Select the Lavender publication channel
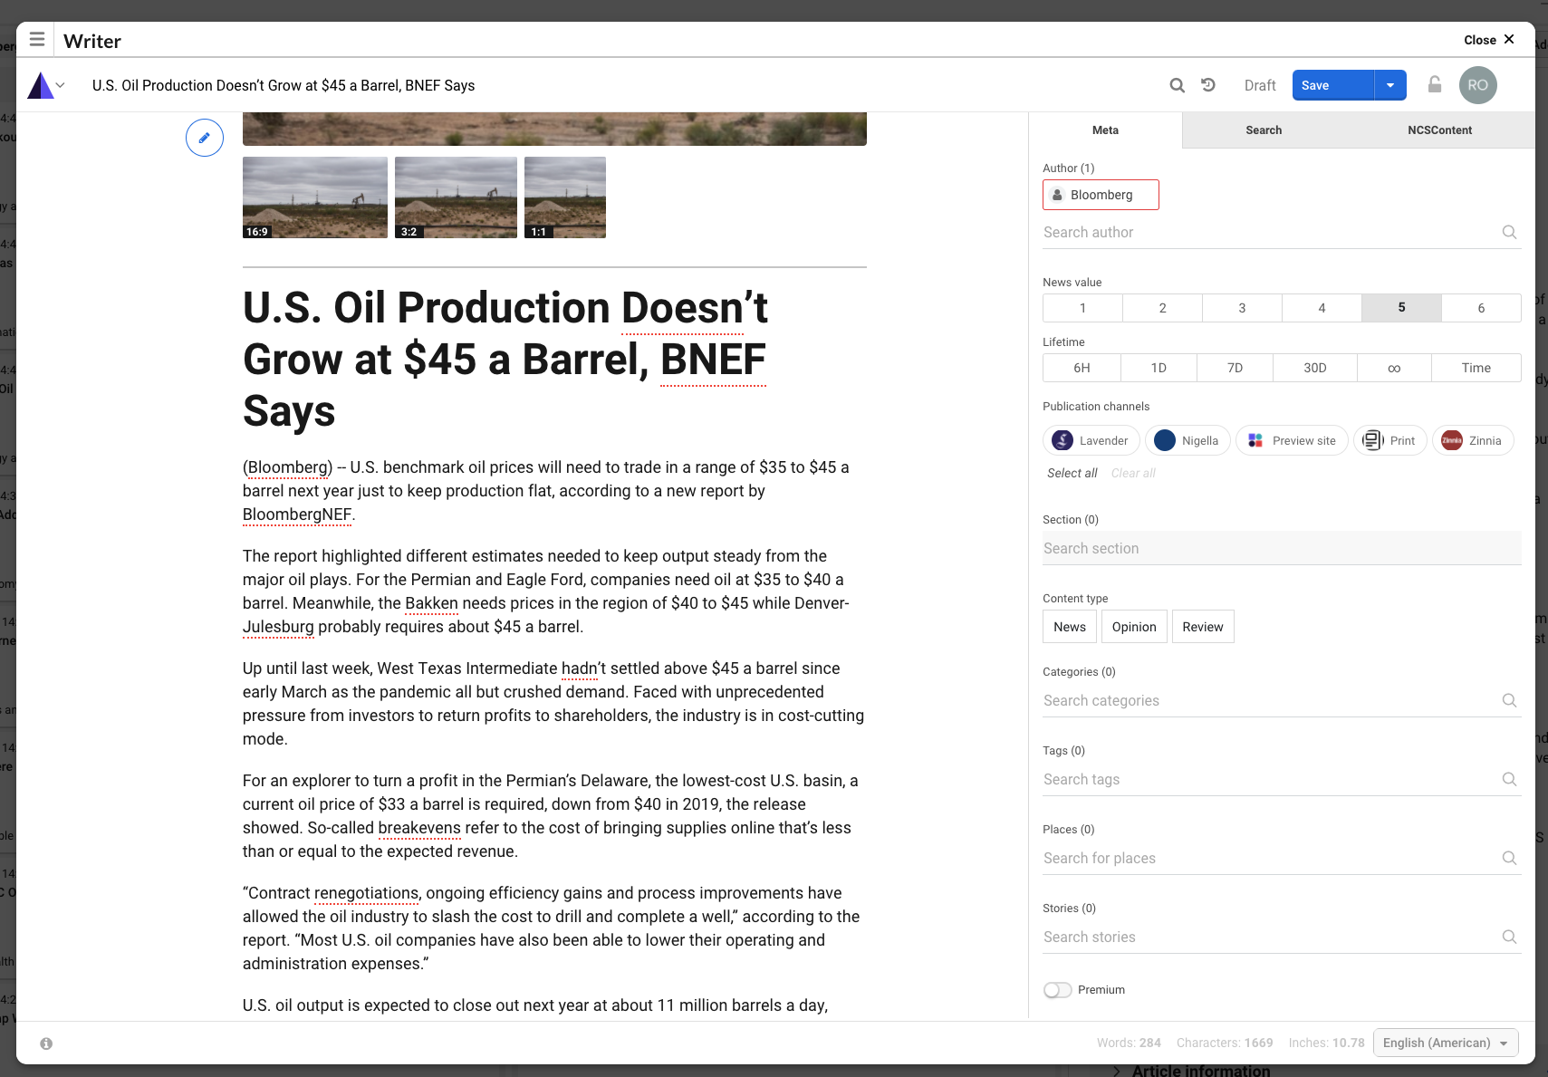The height and width of the screenshot is (1077, 1548). point(1091,440)
